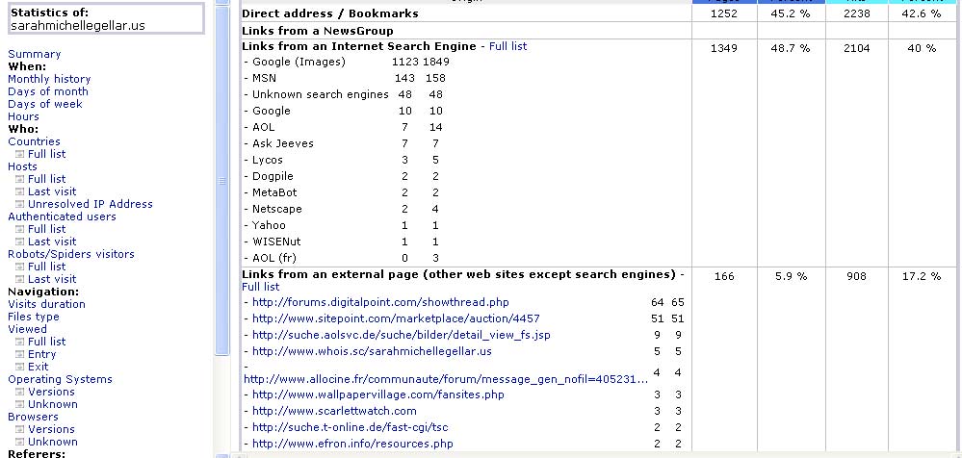Click the 908 hits value
Viewport: 962px width, 458px height.
pos(856,276)
